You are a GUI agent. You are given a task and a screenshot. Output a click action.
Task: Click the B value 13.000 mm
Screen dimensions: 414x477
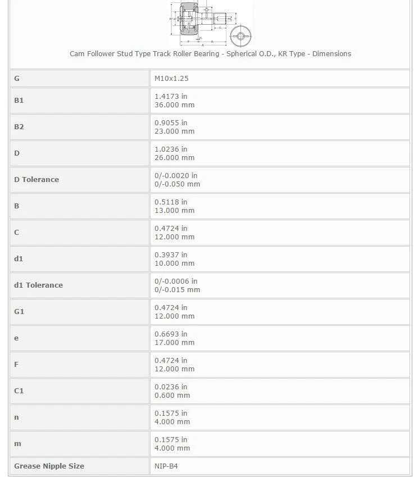[174, 211]
